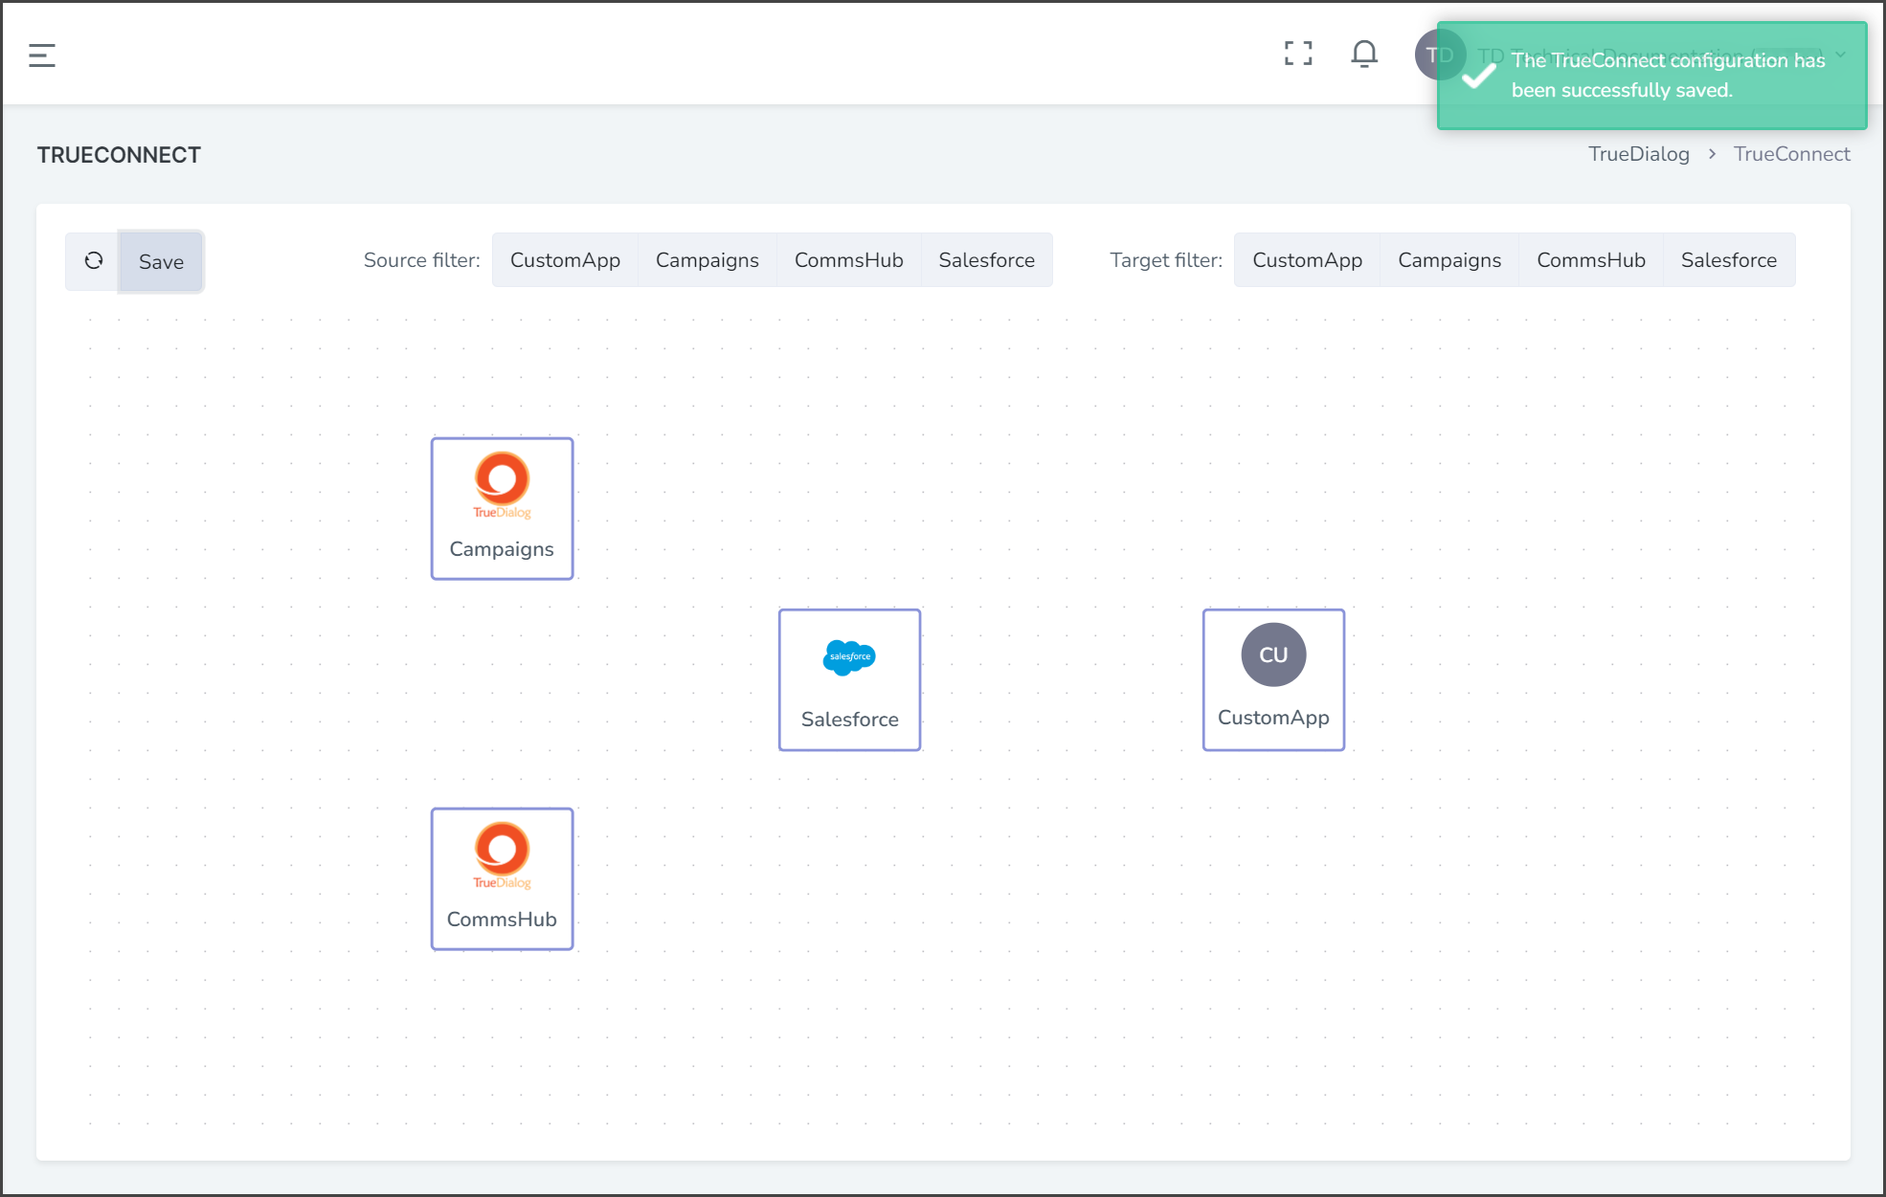Screen dimensions: 1886x1197
Task: Select the CustomApp node on canvas
Action: pos(1273,679)
